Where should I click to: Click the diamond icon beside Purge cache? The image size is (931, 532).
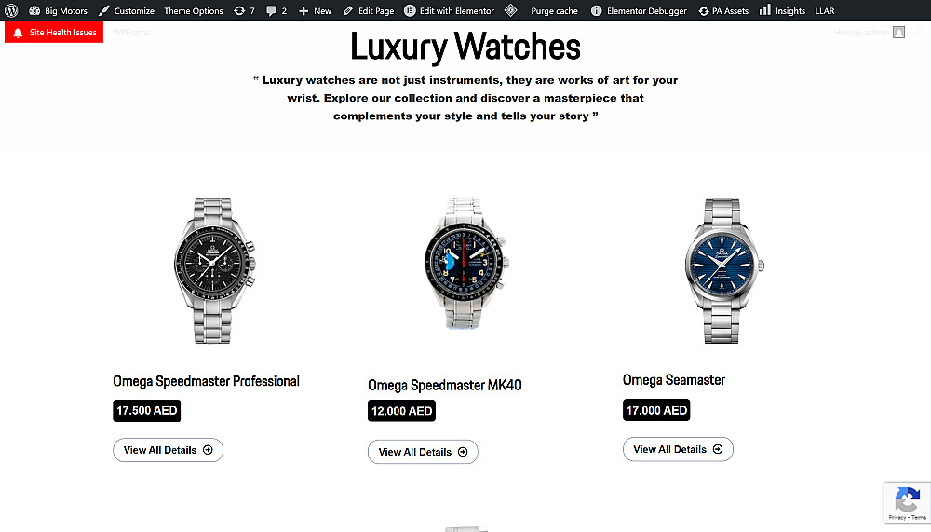[510, 10]
